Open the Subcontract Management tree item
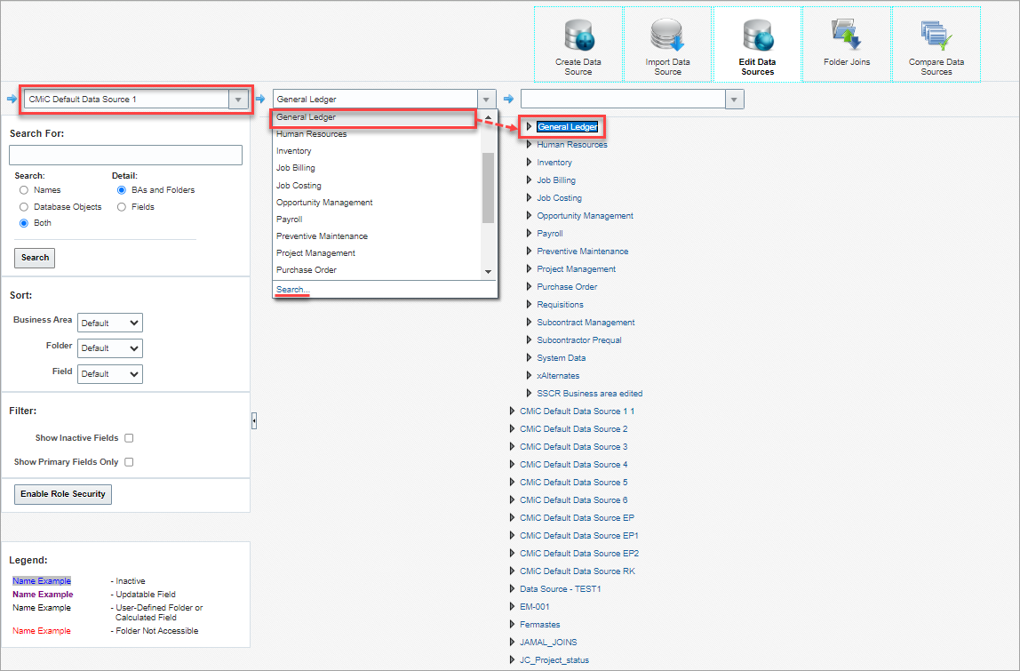This screenshot has width=1020, height=671. coord(586,322)
